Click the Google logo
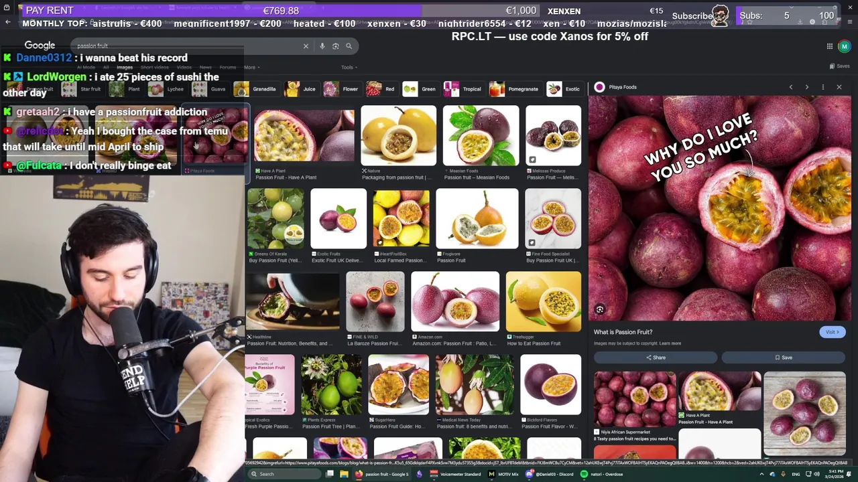Viewport: 858px width, 482px height. (40, 46)
